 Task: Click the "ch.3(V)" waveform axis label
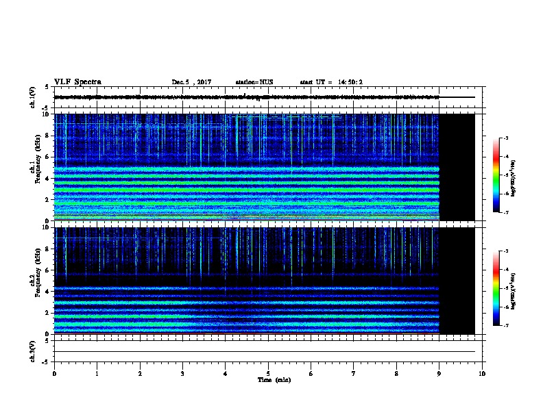32,351
